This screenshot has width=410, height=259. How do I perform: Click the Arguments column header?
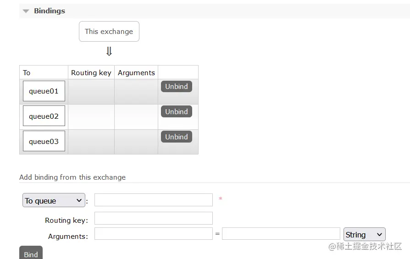(x=136, y=72)
